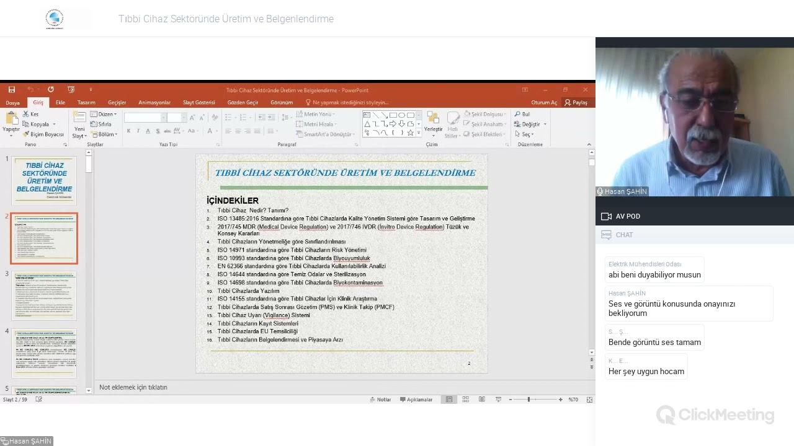The width and height of the screenshot is (794, 446).
Task: Select the star shape in shapes gallery
Action: pos(410,133)
